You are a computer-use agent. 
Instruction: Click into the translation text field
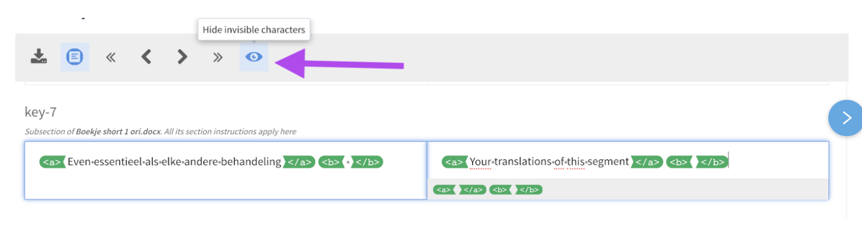(x=628, y=161)
